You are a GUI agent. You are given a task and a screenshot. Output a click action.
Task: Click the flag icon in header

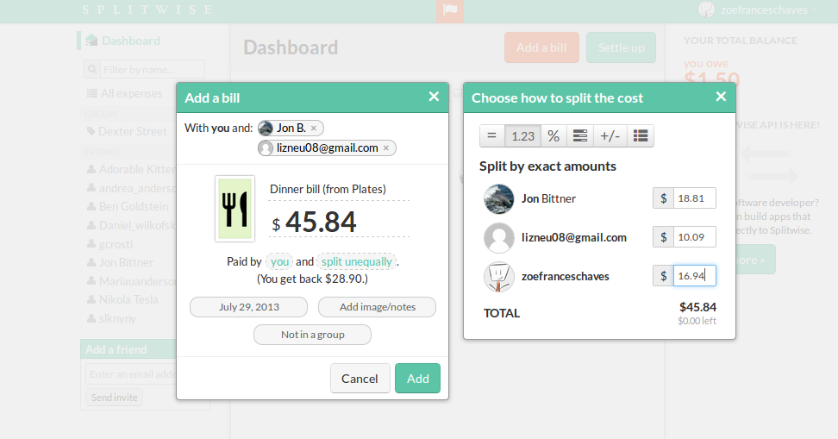[450, 10]
